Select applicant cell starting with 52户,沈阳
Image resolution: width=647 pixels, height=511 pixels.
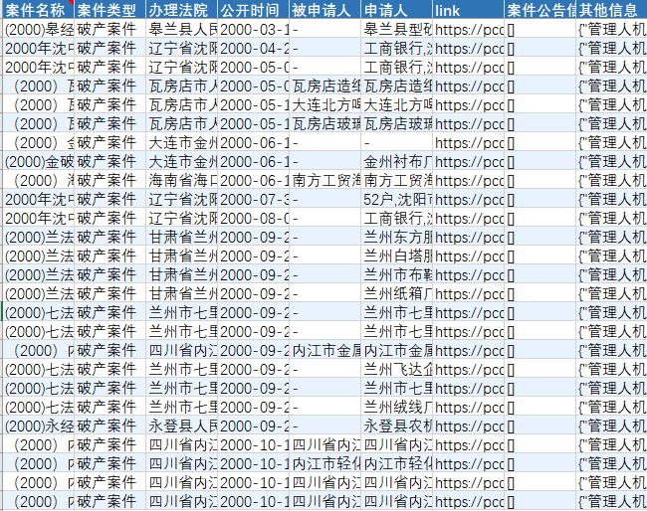coord(396,199)
